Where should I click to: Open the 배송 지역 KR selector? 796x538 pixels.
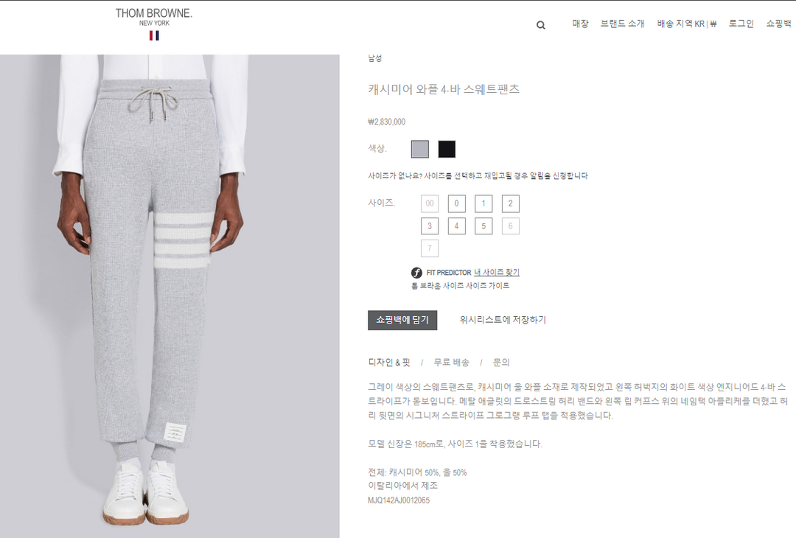tap(686, 24)
